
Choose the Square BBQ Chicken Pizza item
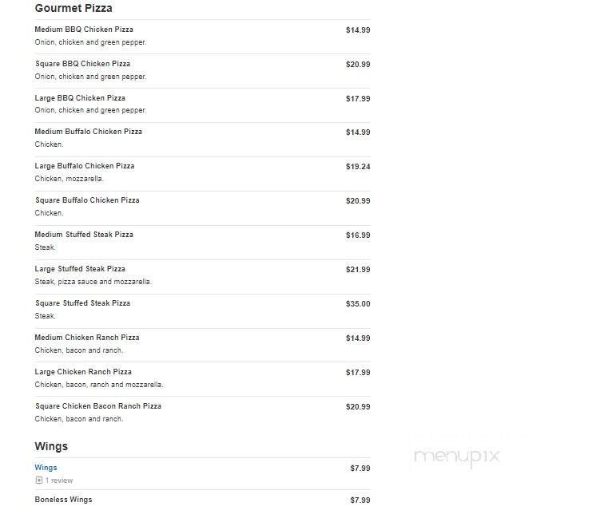(x=82, y=64)
